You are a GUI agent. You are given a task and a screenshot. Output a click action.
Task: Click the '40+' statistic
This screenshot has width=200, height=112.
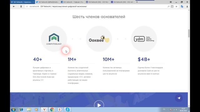37,59
